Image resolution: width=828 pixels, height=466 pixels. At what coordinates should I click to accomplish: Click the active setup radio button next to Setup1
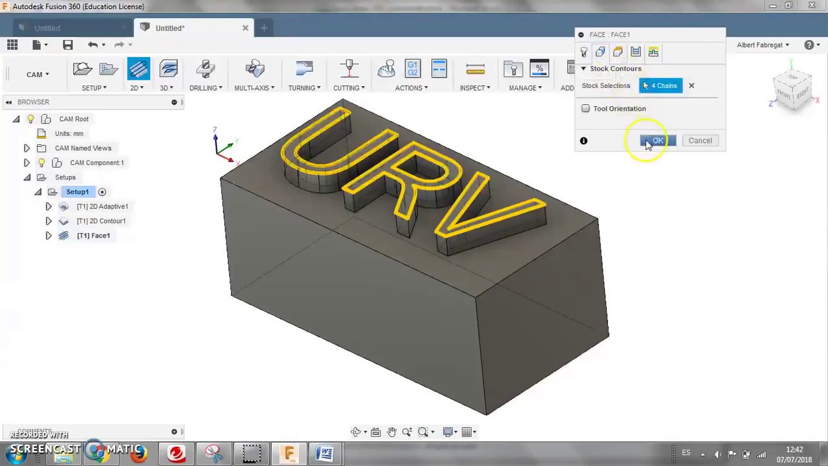click(102, 192)
